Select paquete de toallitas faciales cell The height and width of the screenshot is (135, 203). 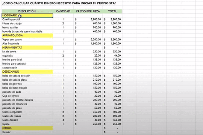pos(27,100)
